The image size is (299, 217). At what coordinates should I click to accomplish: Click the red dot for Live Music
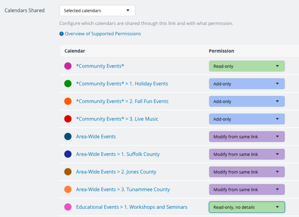click(x=68, y=119)
